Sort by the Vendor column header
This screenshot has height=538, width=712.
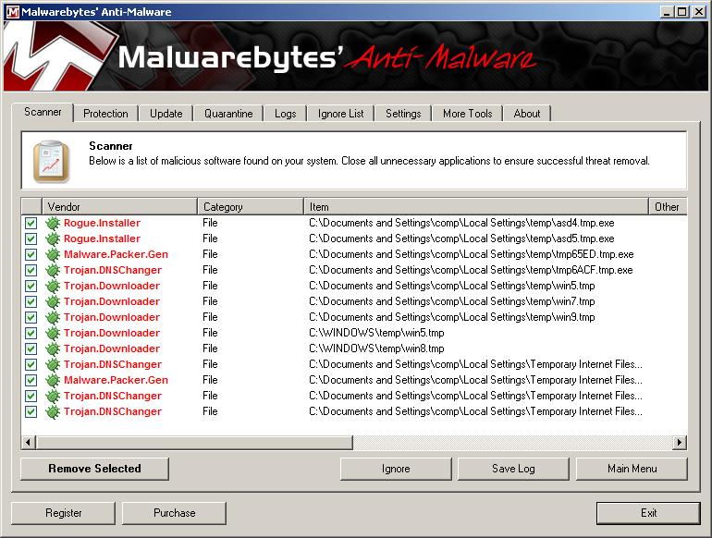point(119,207)
